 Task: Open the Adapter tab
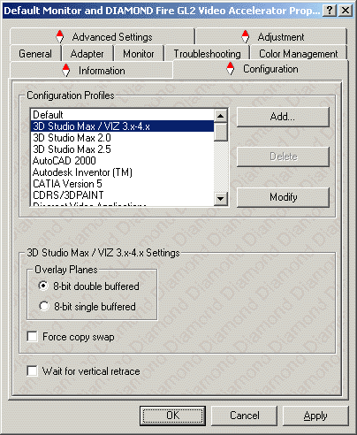(87, 54)
